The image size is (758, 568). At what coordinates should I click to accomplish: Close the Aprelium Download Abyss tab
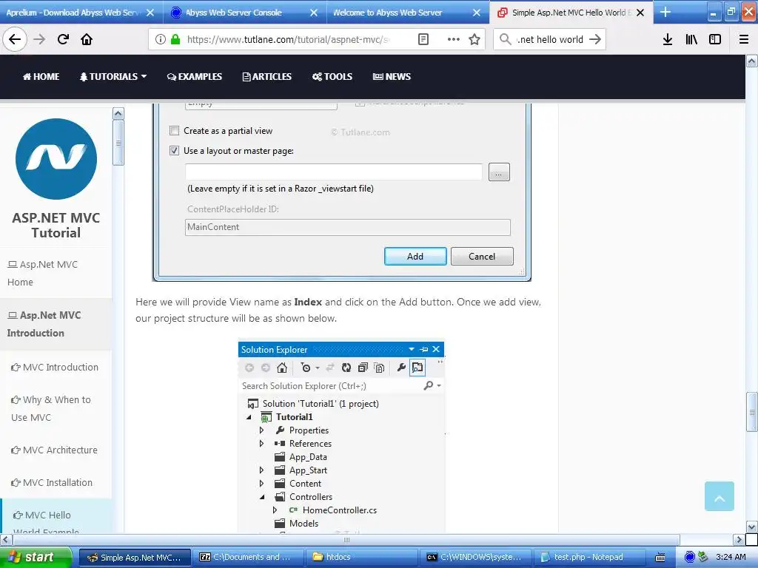coord(150,13)
